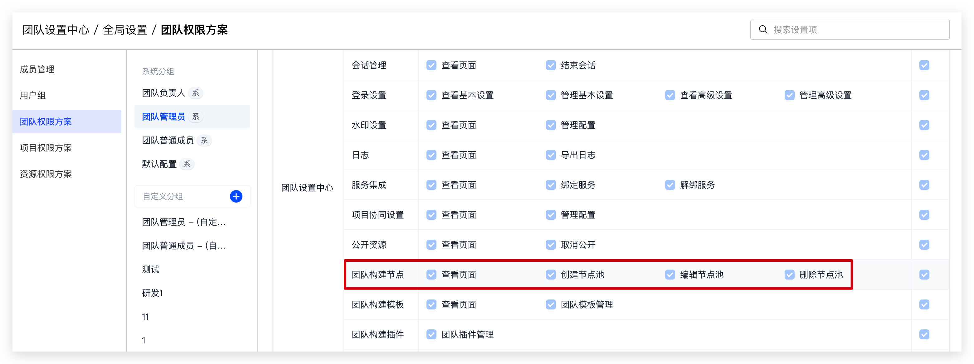
Task: Open 项目权限方案 in the left menu
Action: [x=46, y=148]
